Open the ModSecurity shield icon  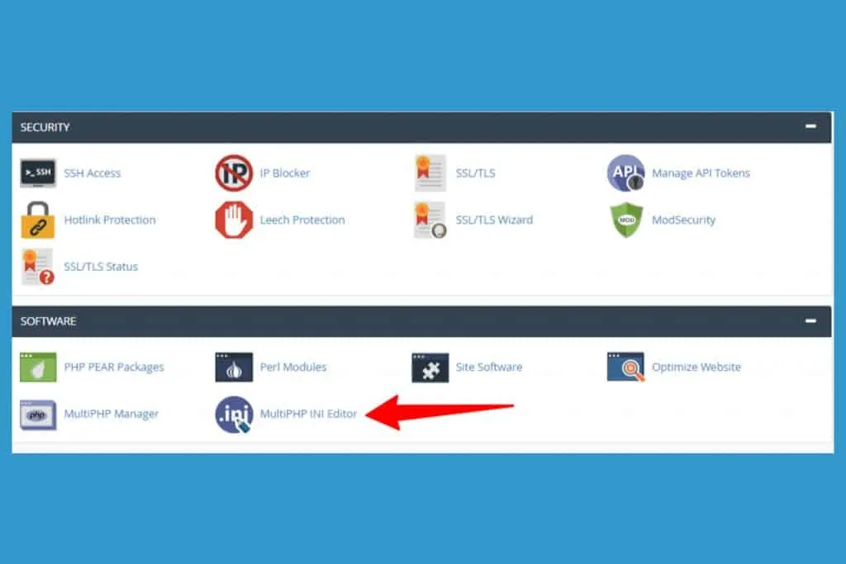626,220
